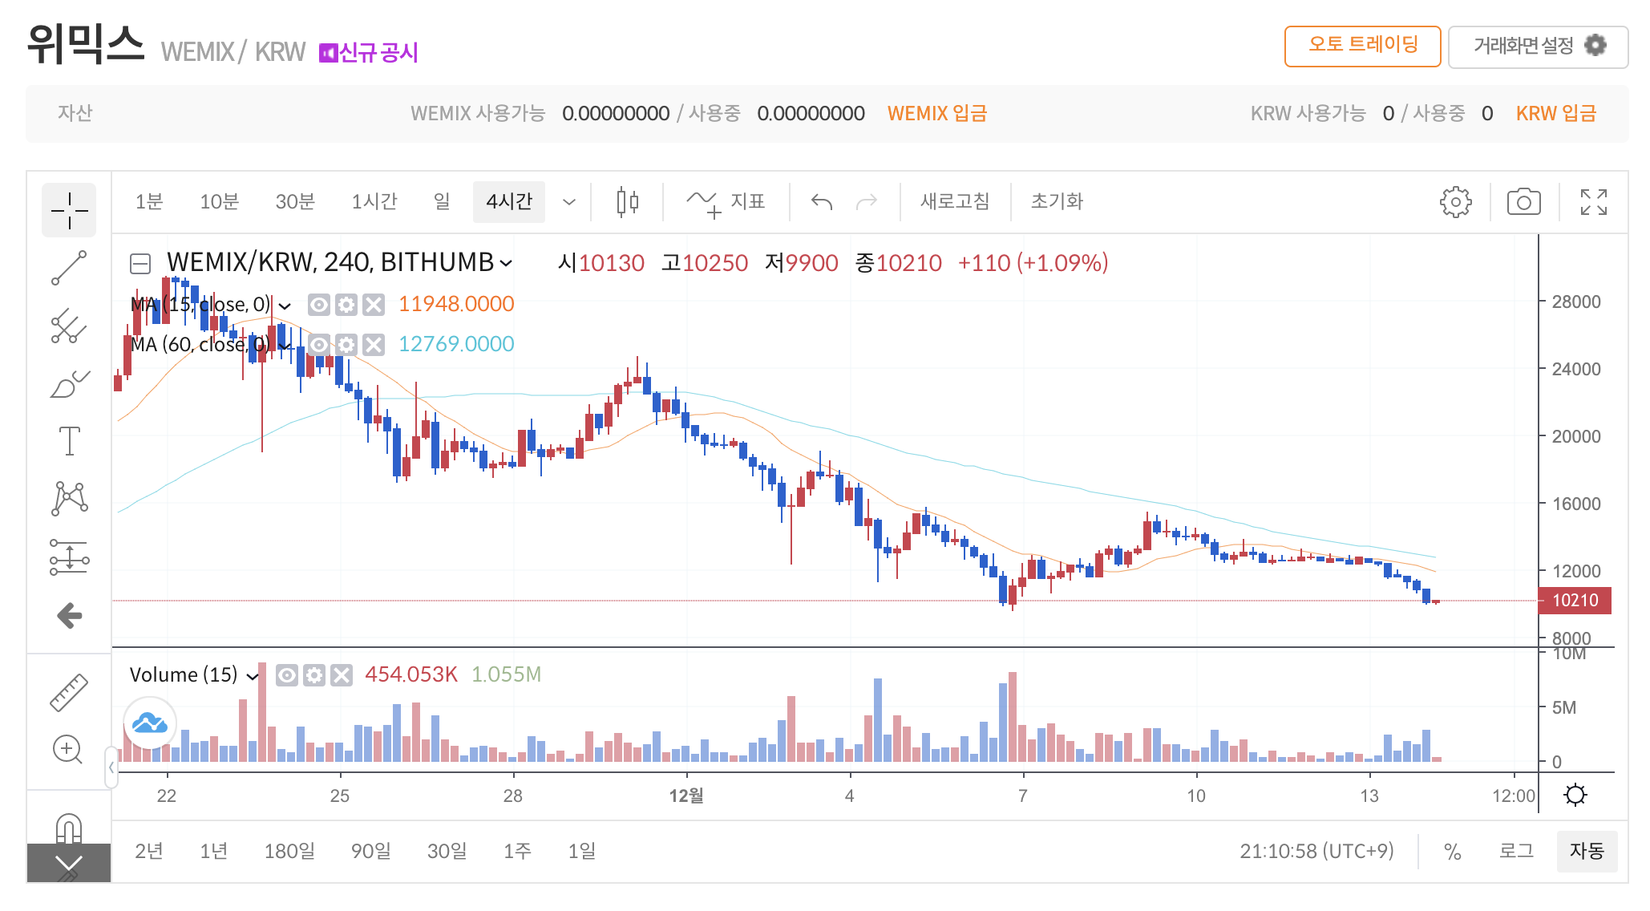1650x911 pixels.
Task: Switch to 1시간 interval
Action: [x=374, y=201]
